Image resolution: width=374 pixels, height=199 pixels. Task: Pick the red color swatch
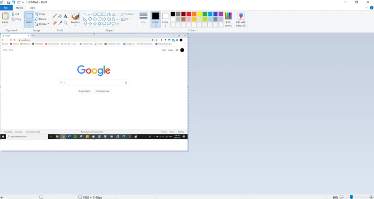click(189, 14)
